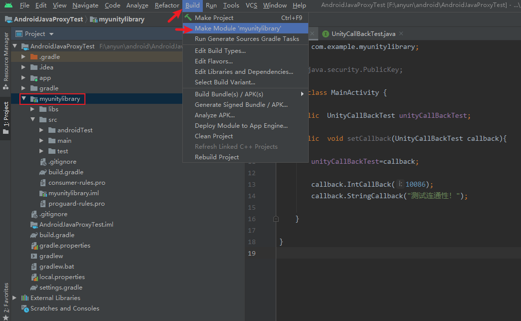The height and width of the screenshot is (321, 521).
Task: Click 'unityCallBackTest=callback;' code line
Action: click(365, 161)
